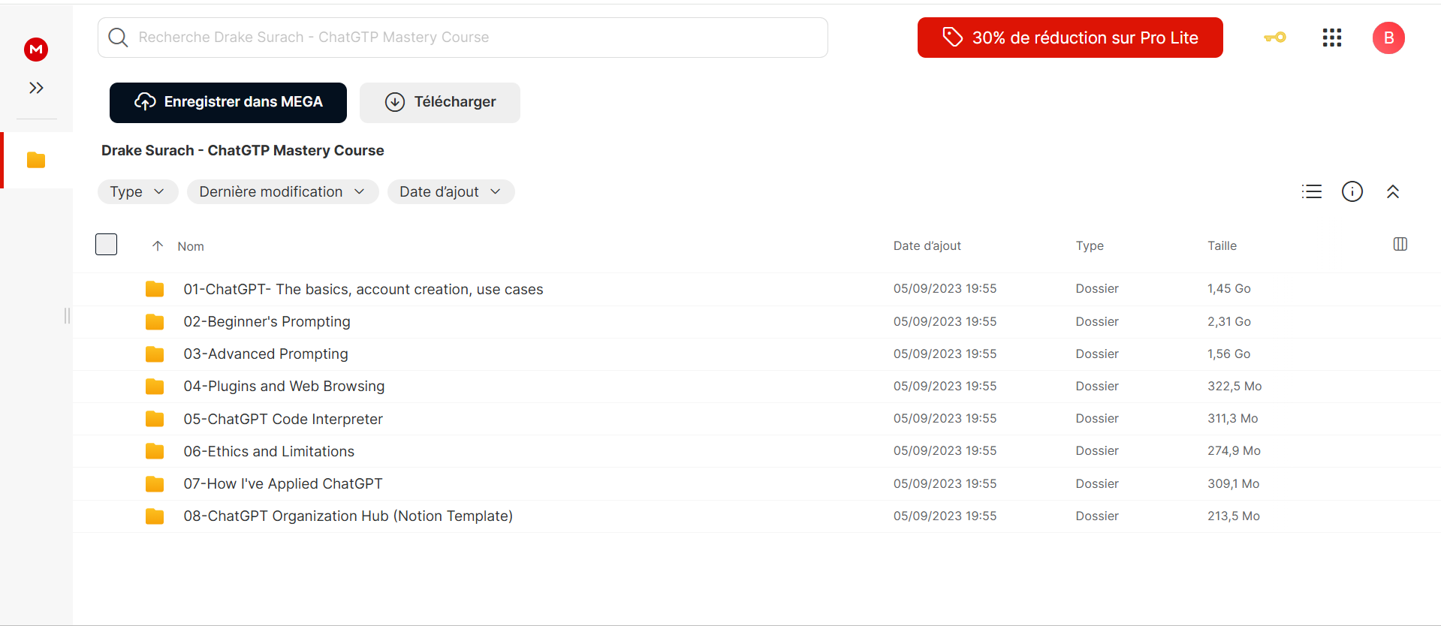Image resolution: width=1441 pixels, height=626 pixels.
Task: Click folder icon of 02-Beginner's Prompting
Action: [x=155, y=321]
